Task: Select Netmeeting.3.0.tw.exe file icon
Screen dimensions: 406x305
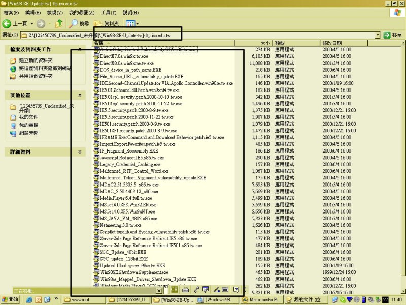Action: pos(96,225)
